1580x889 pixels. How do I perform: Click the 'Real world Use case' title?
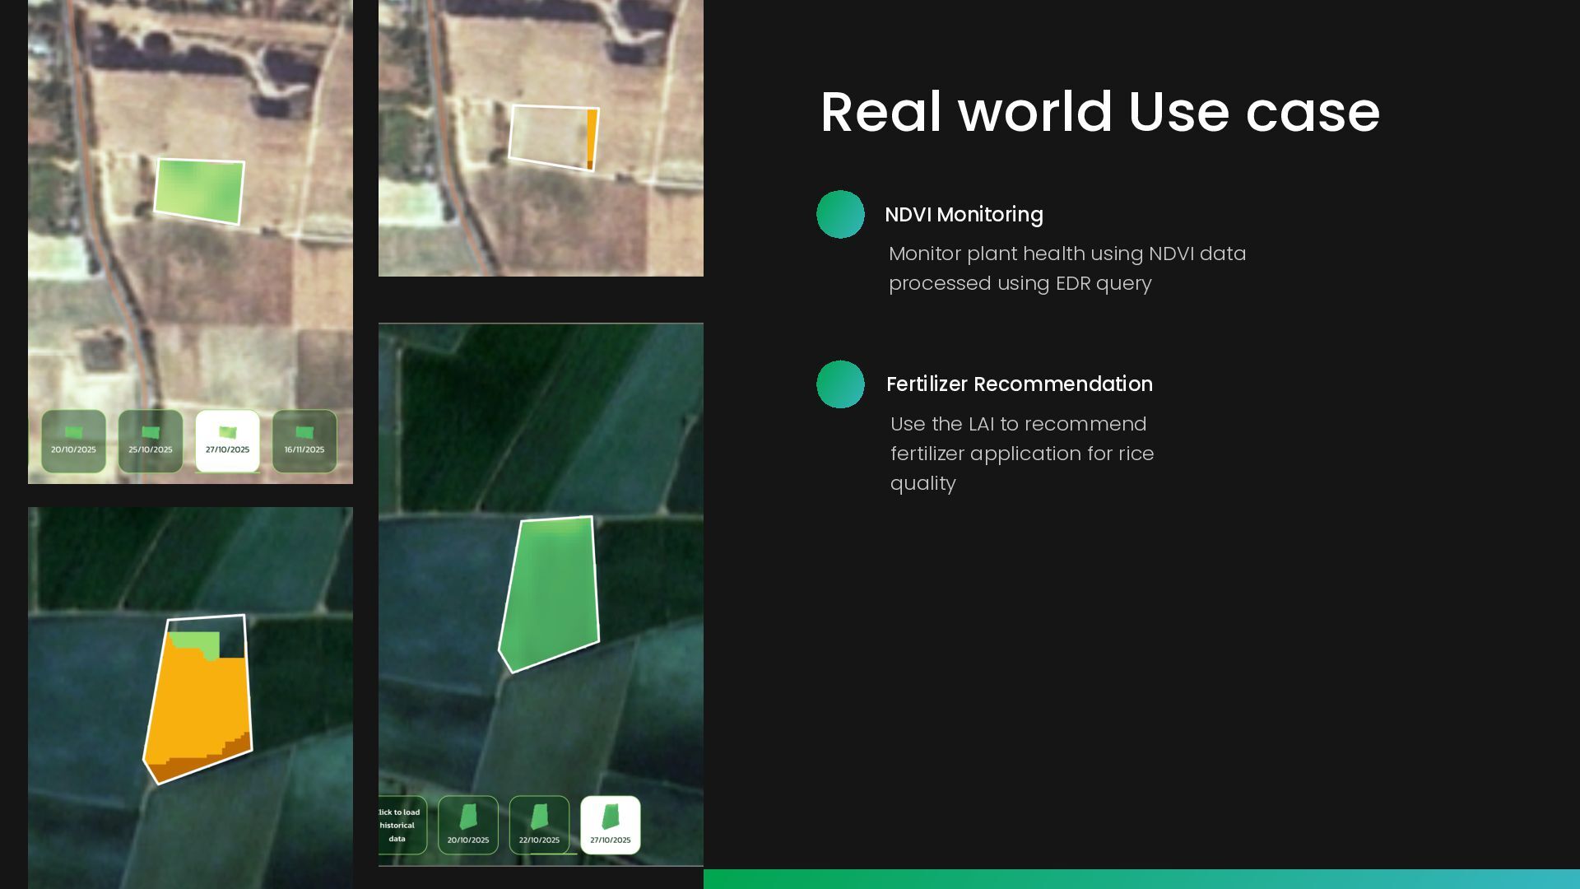pyautogui.click(x=1099, y=112)
